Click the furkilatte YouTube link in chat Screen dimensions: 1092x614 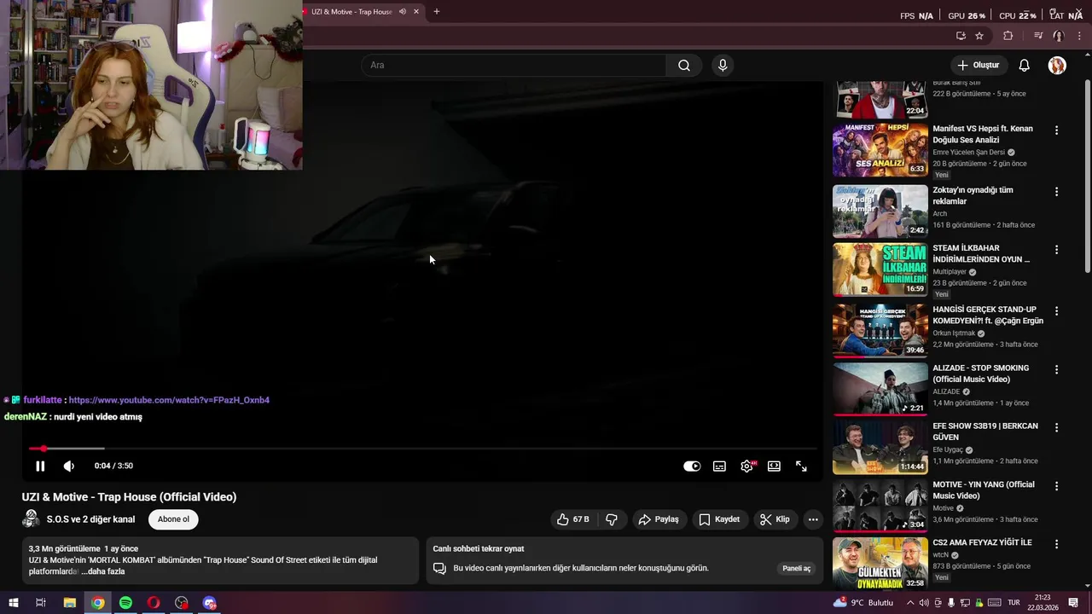tap(169, 400)
